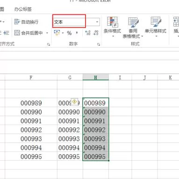This screenshot has width=179, height=179.
Task: Select column G header
Action: (x=70, y=78)
